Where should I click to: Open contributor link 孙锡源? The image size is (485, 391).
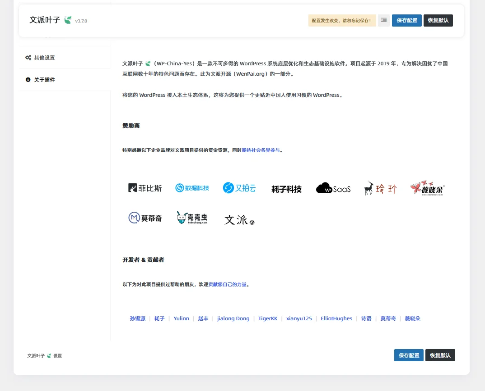click(x=138, y=318)
